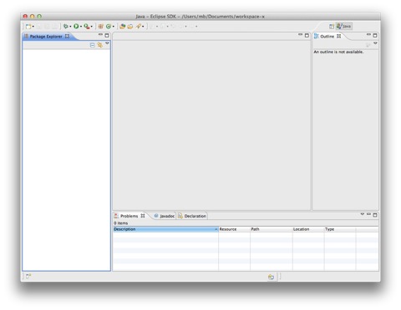Click the New Java Package icon
This screenshot has height=310, width=401.
(x=101, y=27)
